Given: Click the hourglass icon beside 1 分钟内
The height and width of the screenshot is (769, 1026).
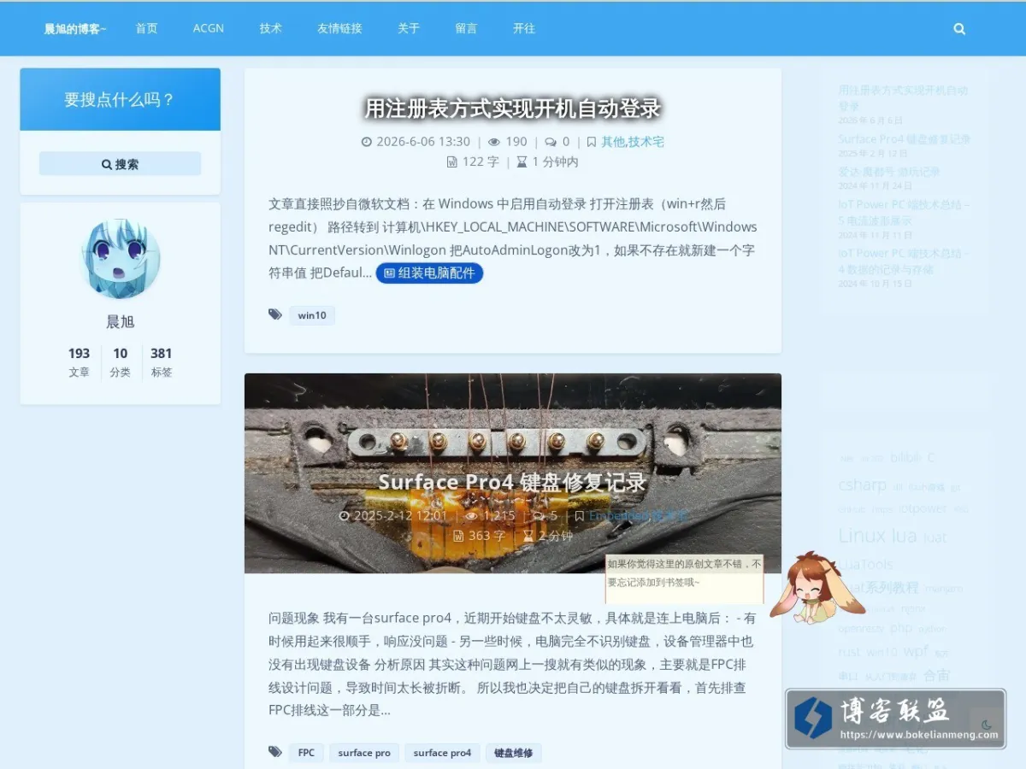Looking at the screenshot, I should [x=522, y=161].
